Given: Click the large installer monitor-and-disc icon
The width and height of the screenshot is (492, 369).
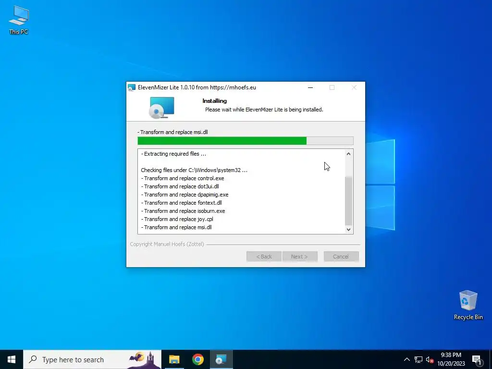Looking at the screenshot, I should pos(161,108).
